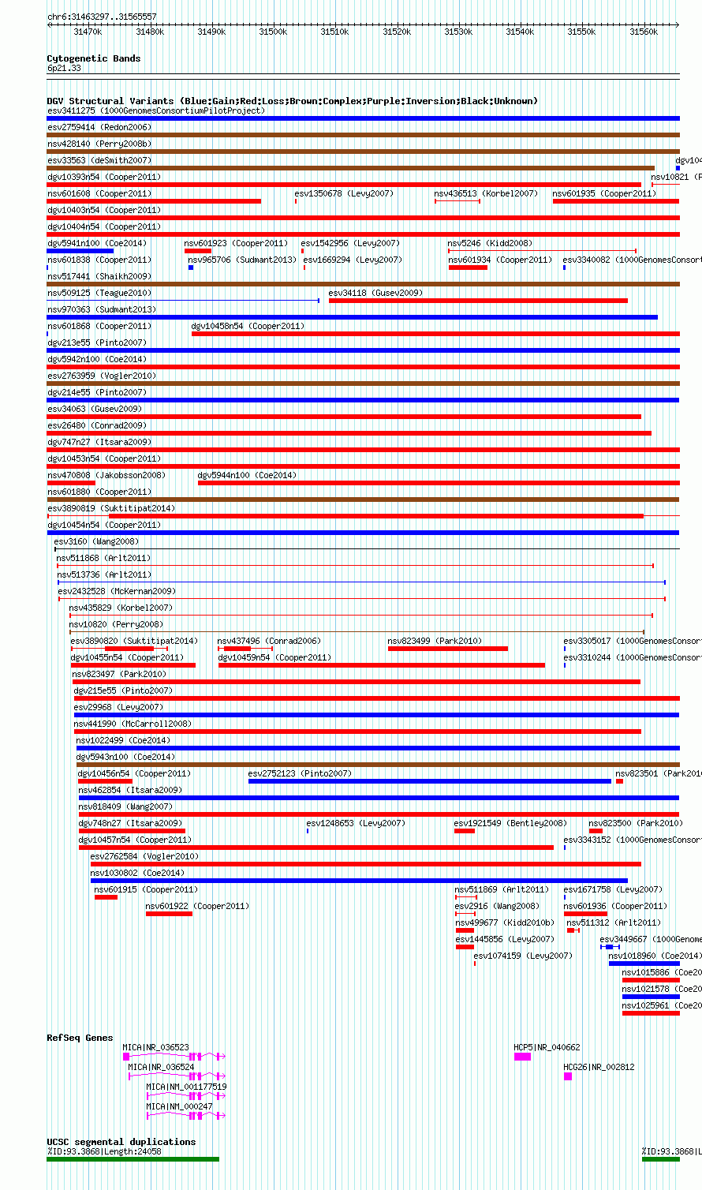The width and height of the screenshot is (702, 1190).
Task: Select the dgv10393n54 (Cooper2011) variant
Action: (104, 178)
